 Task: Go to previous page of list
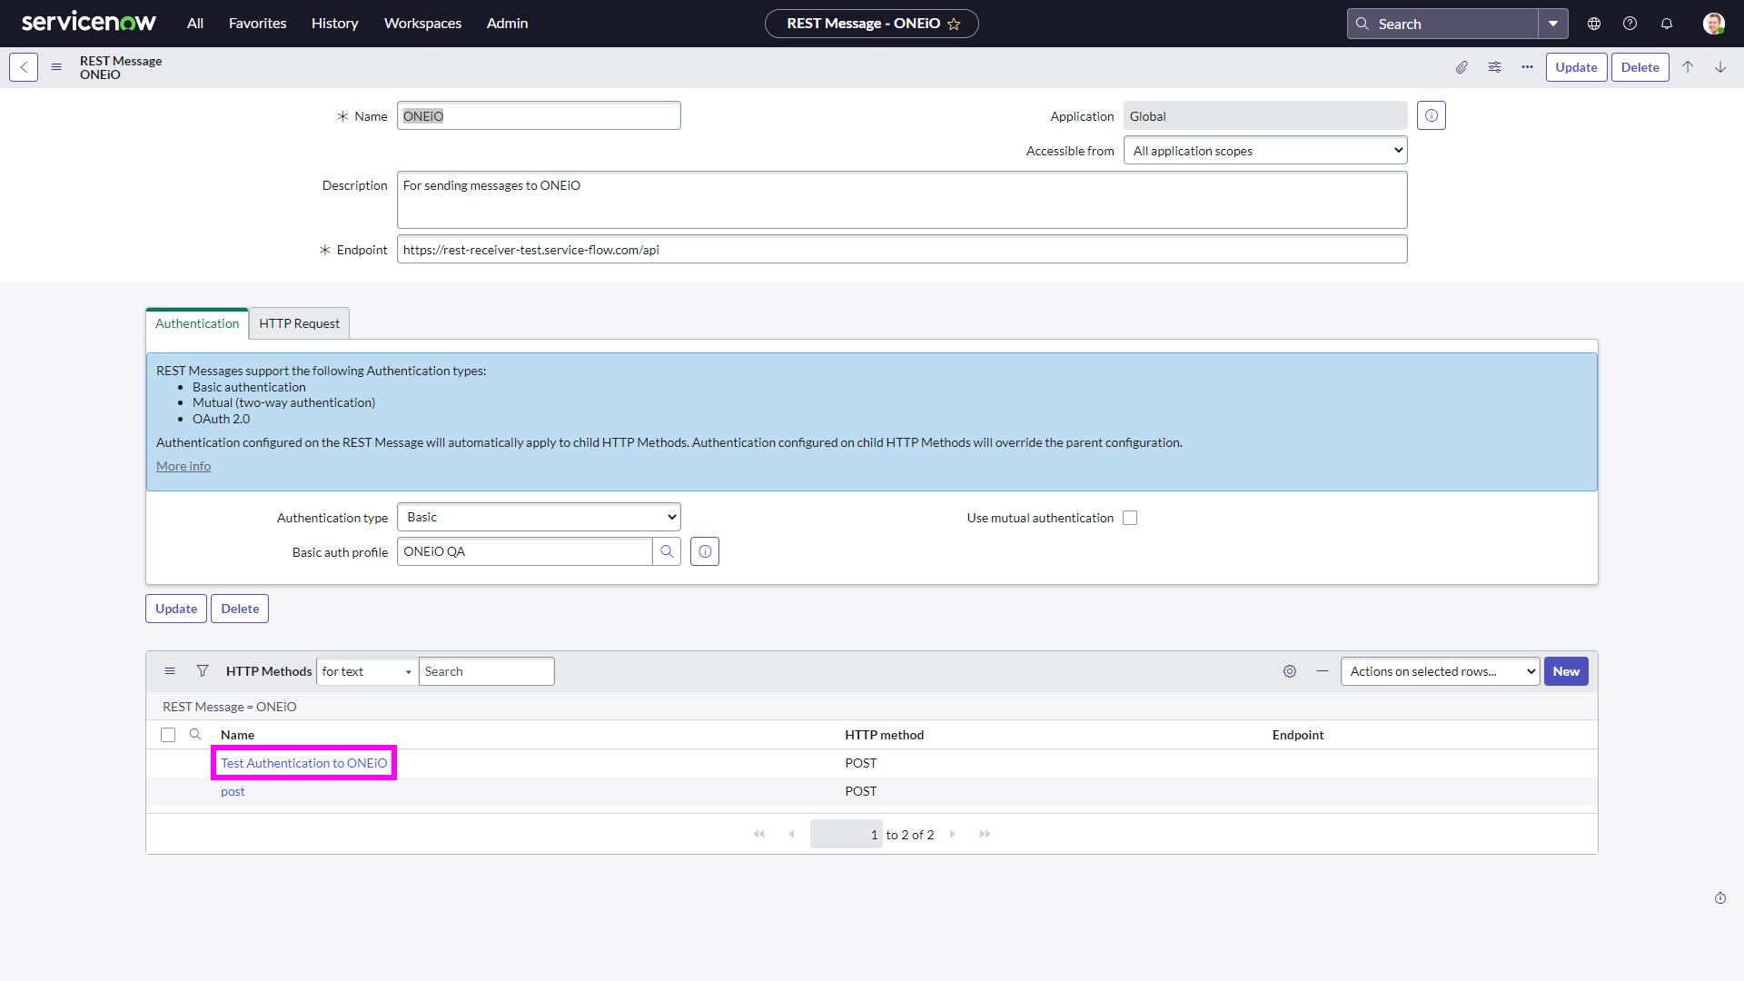[791, 834]
